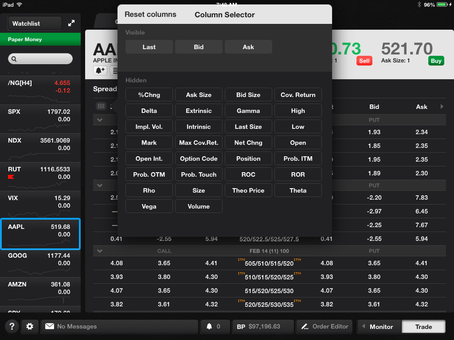This screenshot has height=340, width=454.
Task: Tap the red flag on RUT row
Action: [x=11, y=177]
